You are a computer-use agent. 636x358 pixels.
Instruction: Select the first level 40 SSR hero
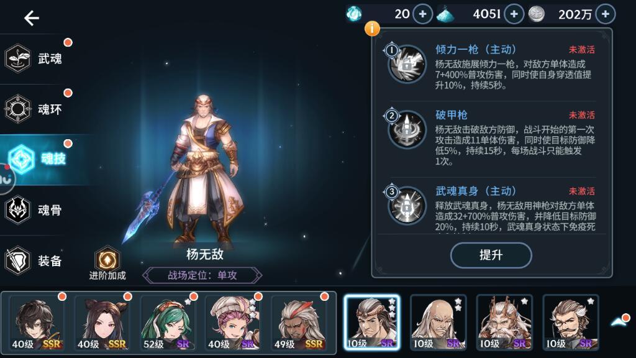pyautogui.click(x=37, y=323)
